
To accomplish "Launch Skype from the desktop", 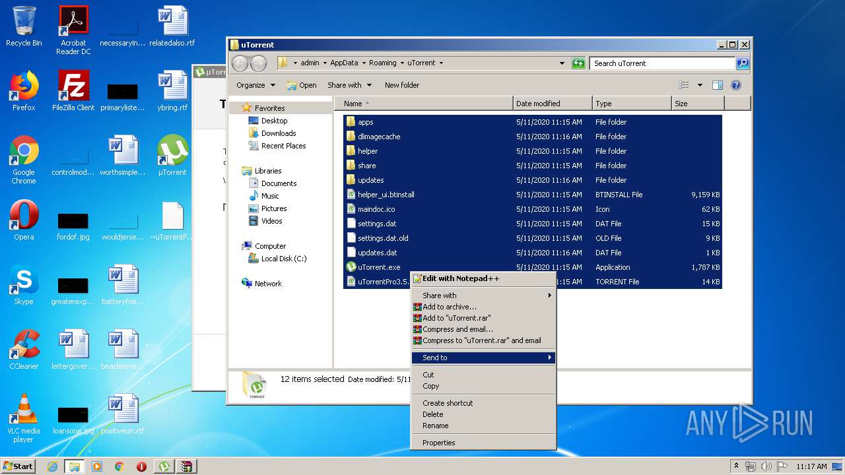I will tap(24, 285).
